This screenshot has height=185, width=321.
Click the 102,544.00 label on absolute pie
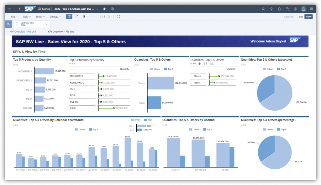point(301,102)
